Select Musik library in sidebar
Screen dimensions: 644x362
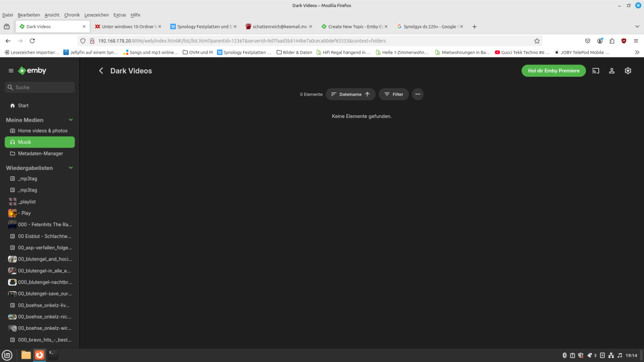tap(40, 142)
